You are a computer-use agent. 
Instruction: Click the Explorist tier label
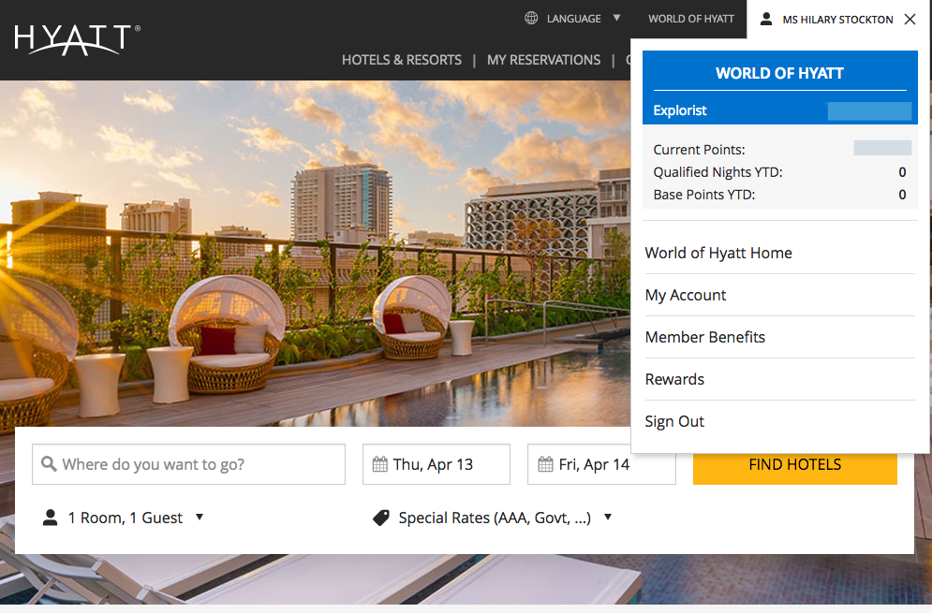680,110
